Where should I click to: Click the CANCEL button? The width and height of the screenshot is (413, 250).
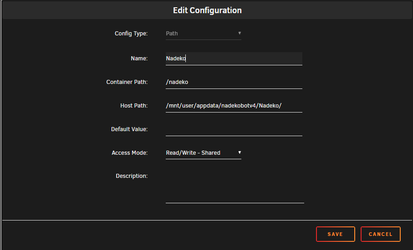point(380,234)
